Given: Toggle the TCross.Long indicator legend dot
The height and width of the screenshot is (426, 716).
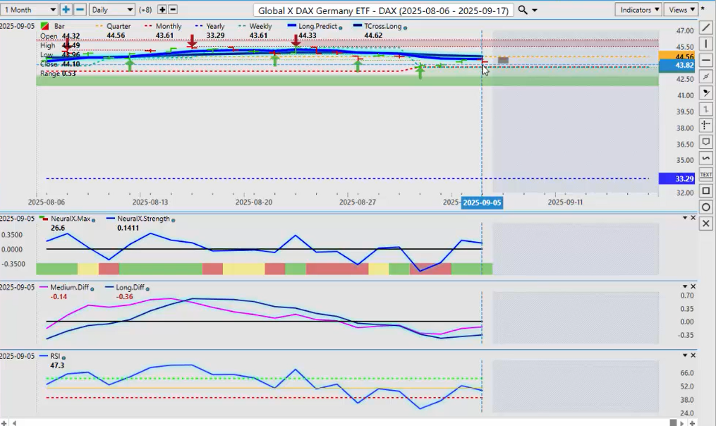Looking at the screenshot, I should pos(405,27).
